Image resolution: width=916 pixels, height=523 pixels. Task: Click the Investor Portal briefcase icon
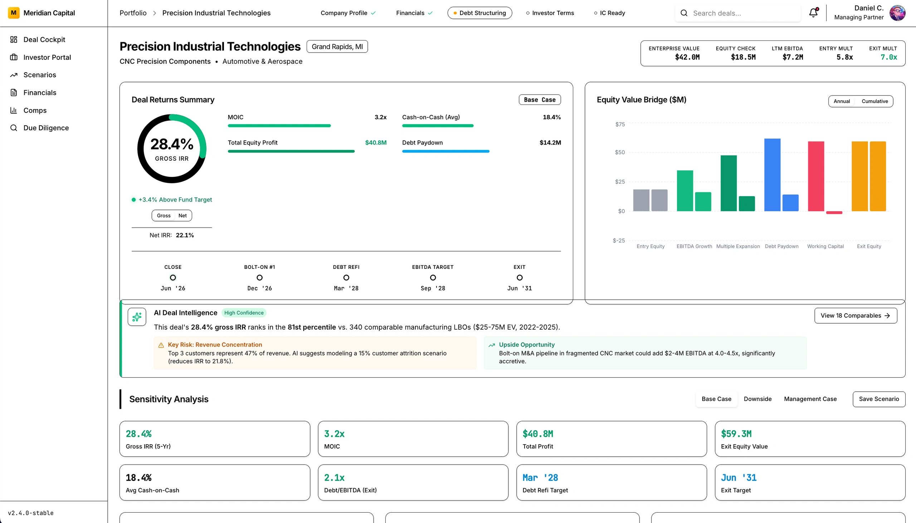tap(14, 57)
